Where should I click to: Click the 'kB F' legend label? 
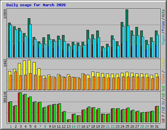pyautogui.click(x=163, y=119)
